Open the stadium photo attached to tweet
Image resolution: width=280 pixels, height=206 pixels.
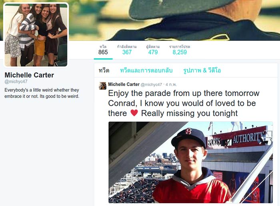[190, 162]
